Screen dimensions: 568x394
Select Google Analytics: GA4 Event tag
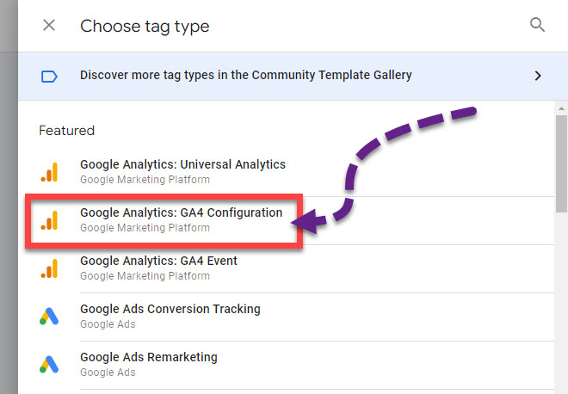(158, 261)
